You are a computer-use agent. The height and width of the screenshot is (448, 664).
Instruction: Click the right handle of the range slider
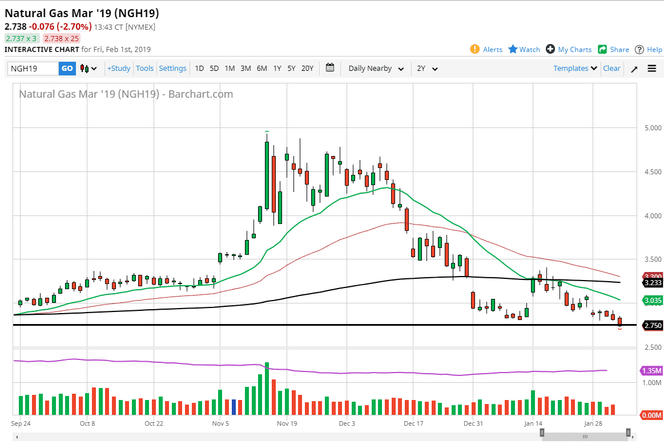628,433
